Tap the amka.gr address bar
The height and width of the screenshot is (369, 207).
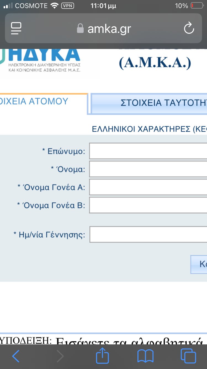pos(109,28)
